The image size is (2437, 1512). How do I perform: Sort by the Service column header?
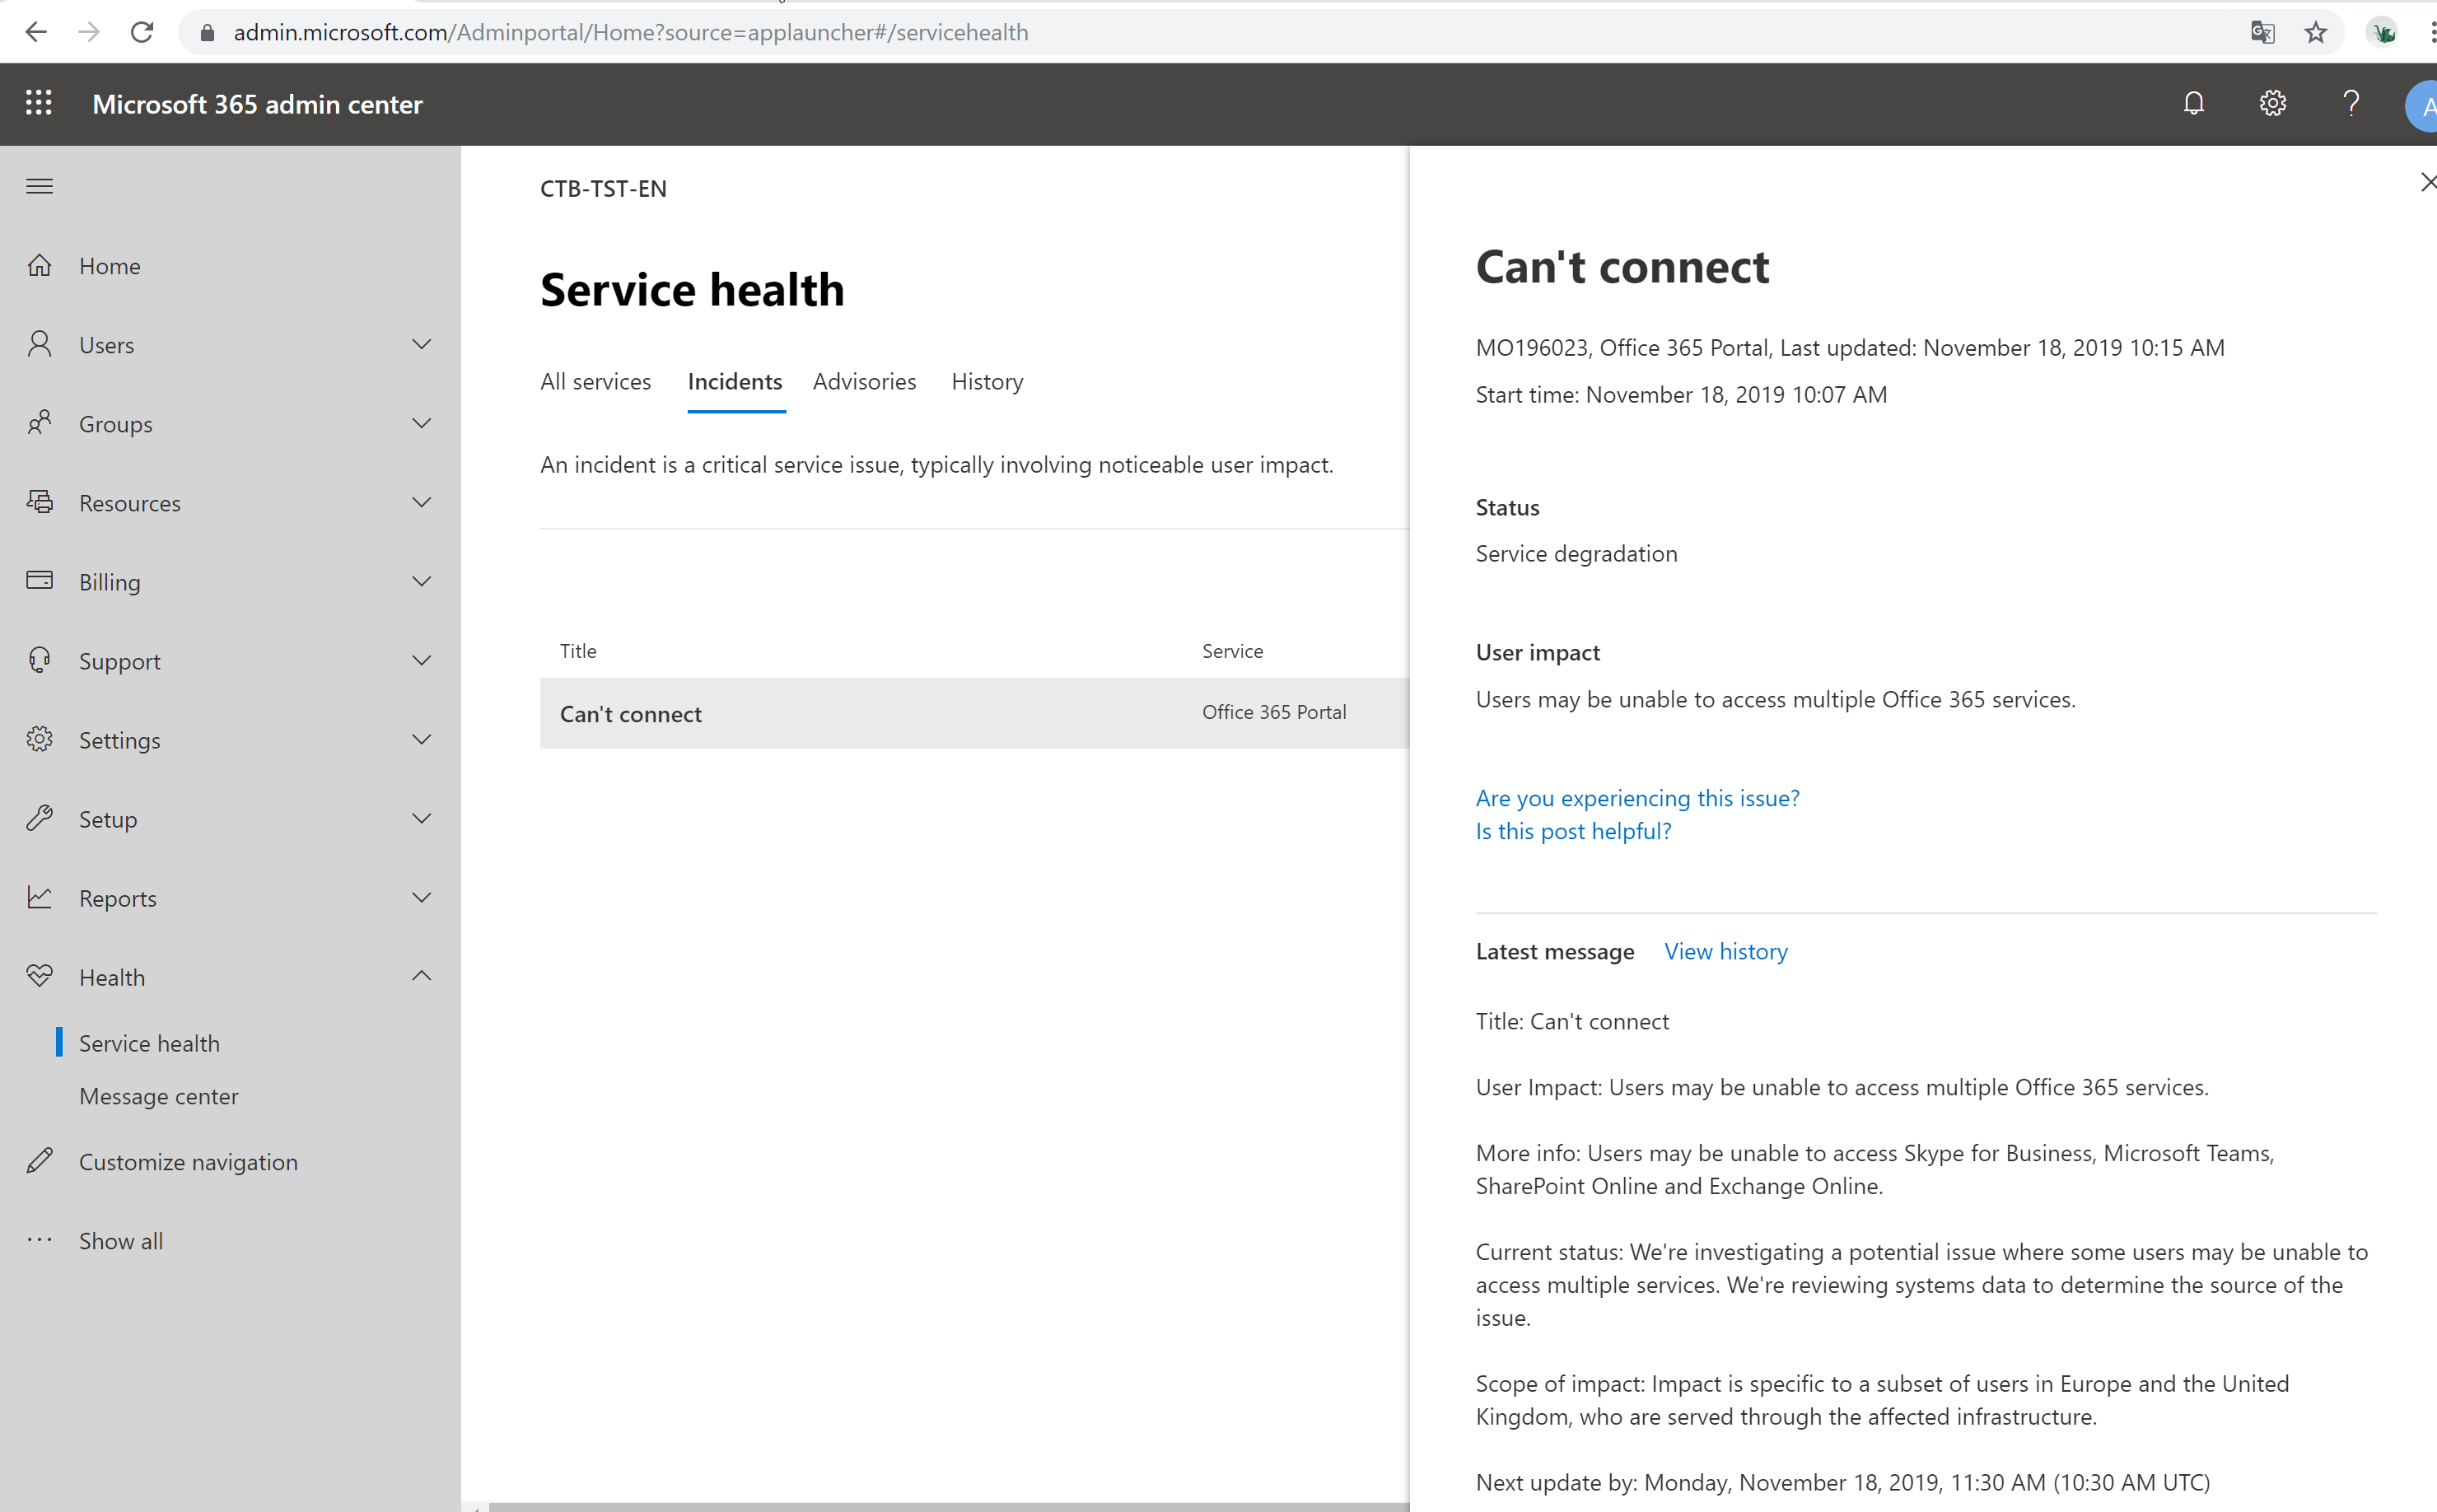pos(1232,651)
